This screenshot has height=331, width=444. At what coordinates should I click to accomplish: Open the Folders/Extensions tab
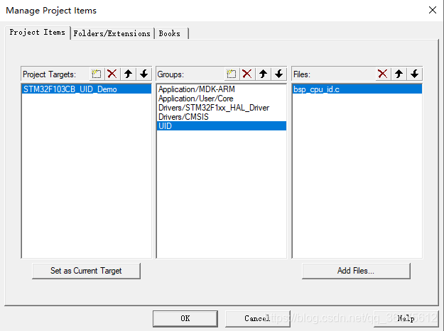click(x=112, y=33)
